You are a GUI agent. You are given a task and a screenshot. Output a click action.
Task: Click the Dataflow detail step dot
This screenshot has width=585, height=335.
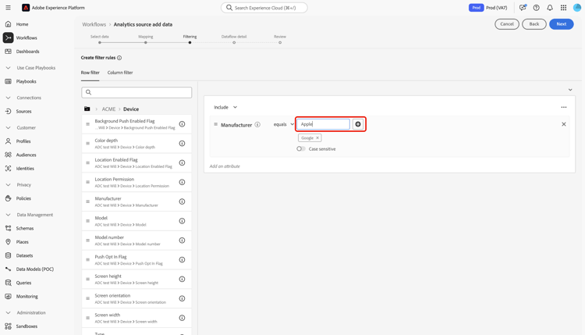tap(234, 43)
